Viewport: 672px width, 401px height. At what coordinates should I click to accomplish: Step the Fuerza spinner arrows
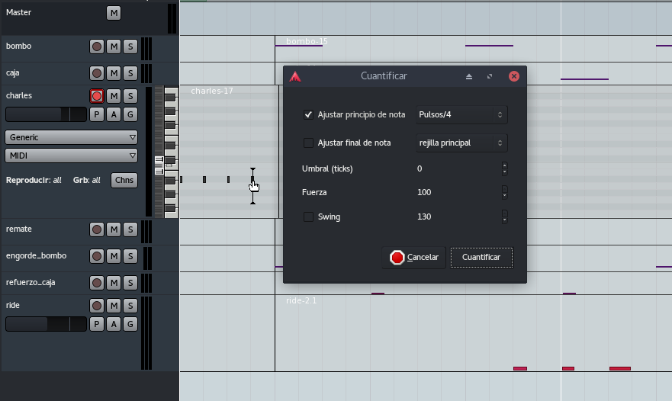tap(504, 192)
